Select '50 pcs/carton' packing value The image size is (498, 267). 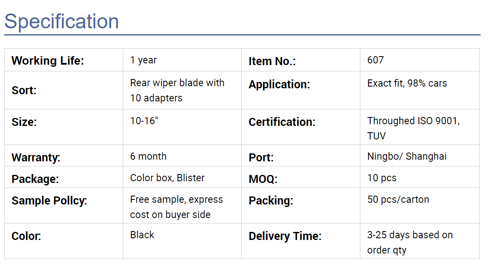coord(398,199)
